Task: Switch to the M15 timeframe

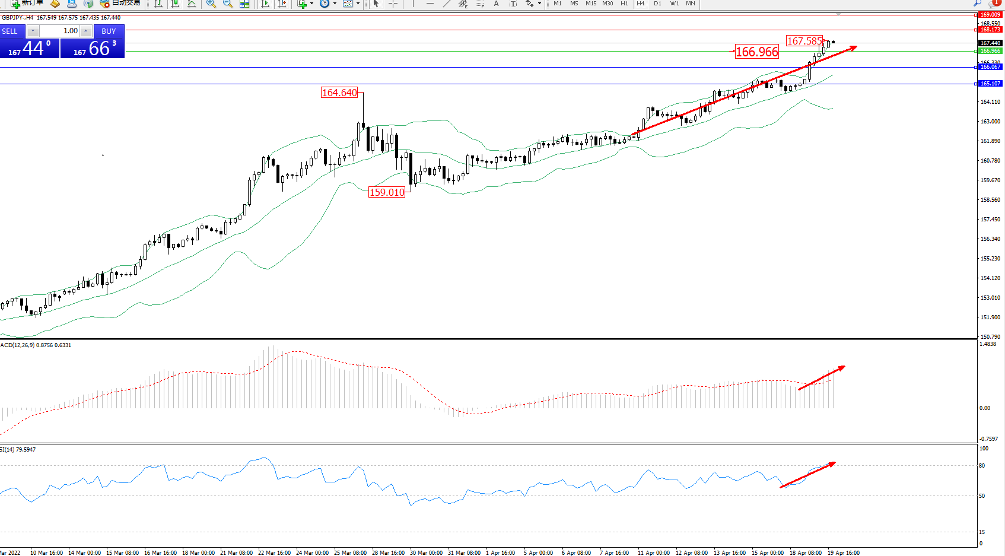Action: (591, 4)
